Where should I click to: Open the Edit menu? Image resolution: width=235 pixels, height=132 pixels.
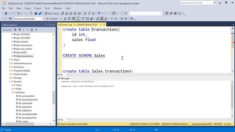click(x=11, y=8)
